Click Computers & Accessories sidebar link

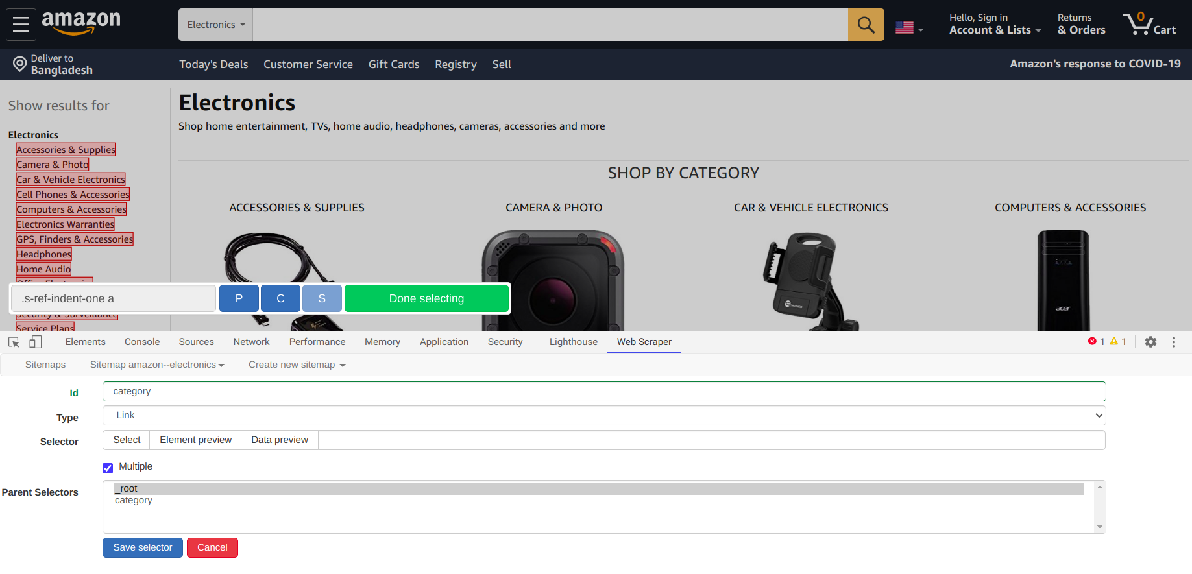point(71,209)
